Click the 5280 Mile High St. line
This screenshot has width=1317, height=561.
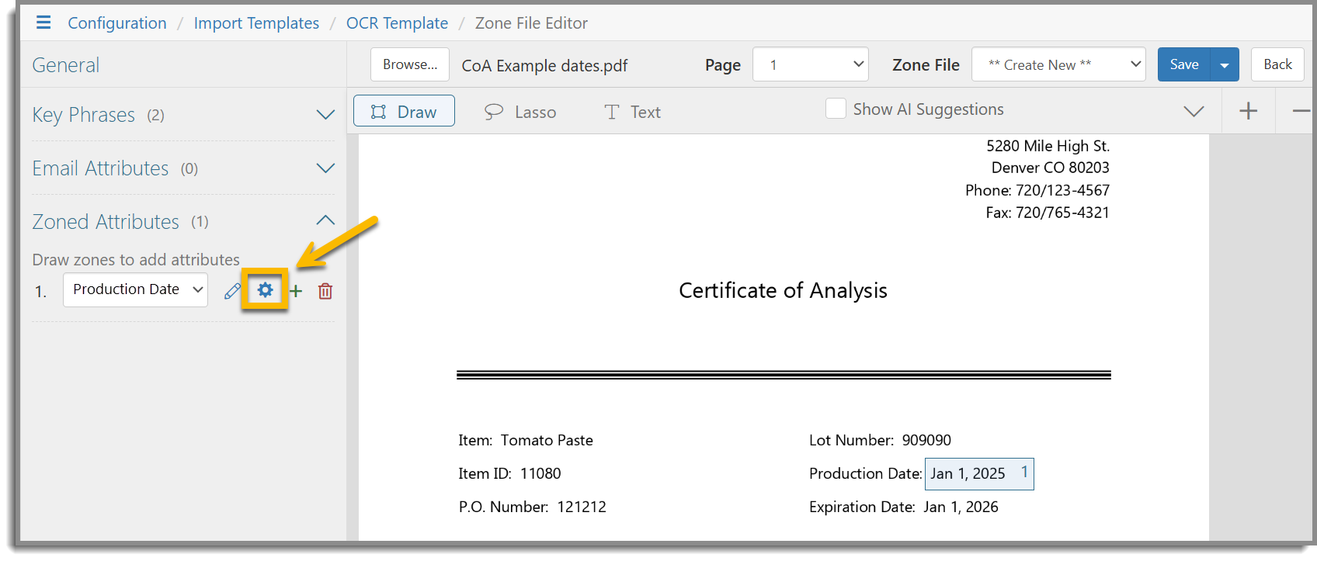(x=1048, y=146)
